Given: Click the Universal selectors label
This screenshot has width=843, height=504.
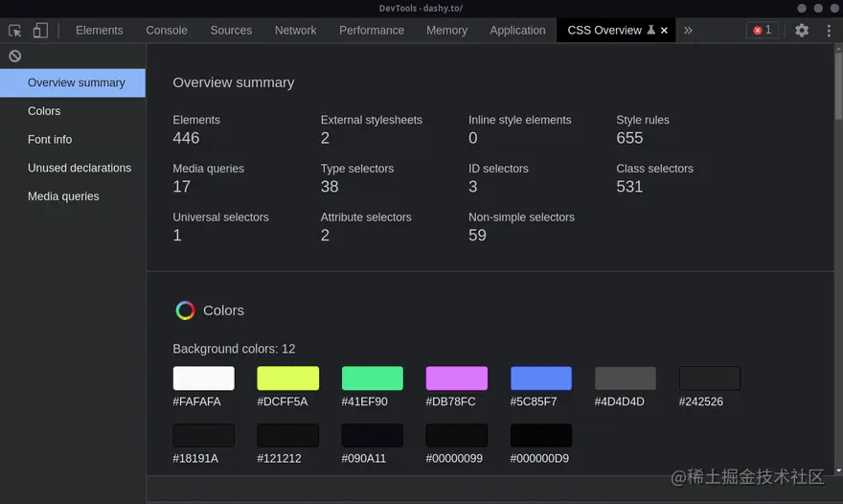Looking at the screenshot, I should [x=220, y=218].
